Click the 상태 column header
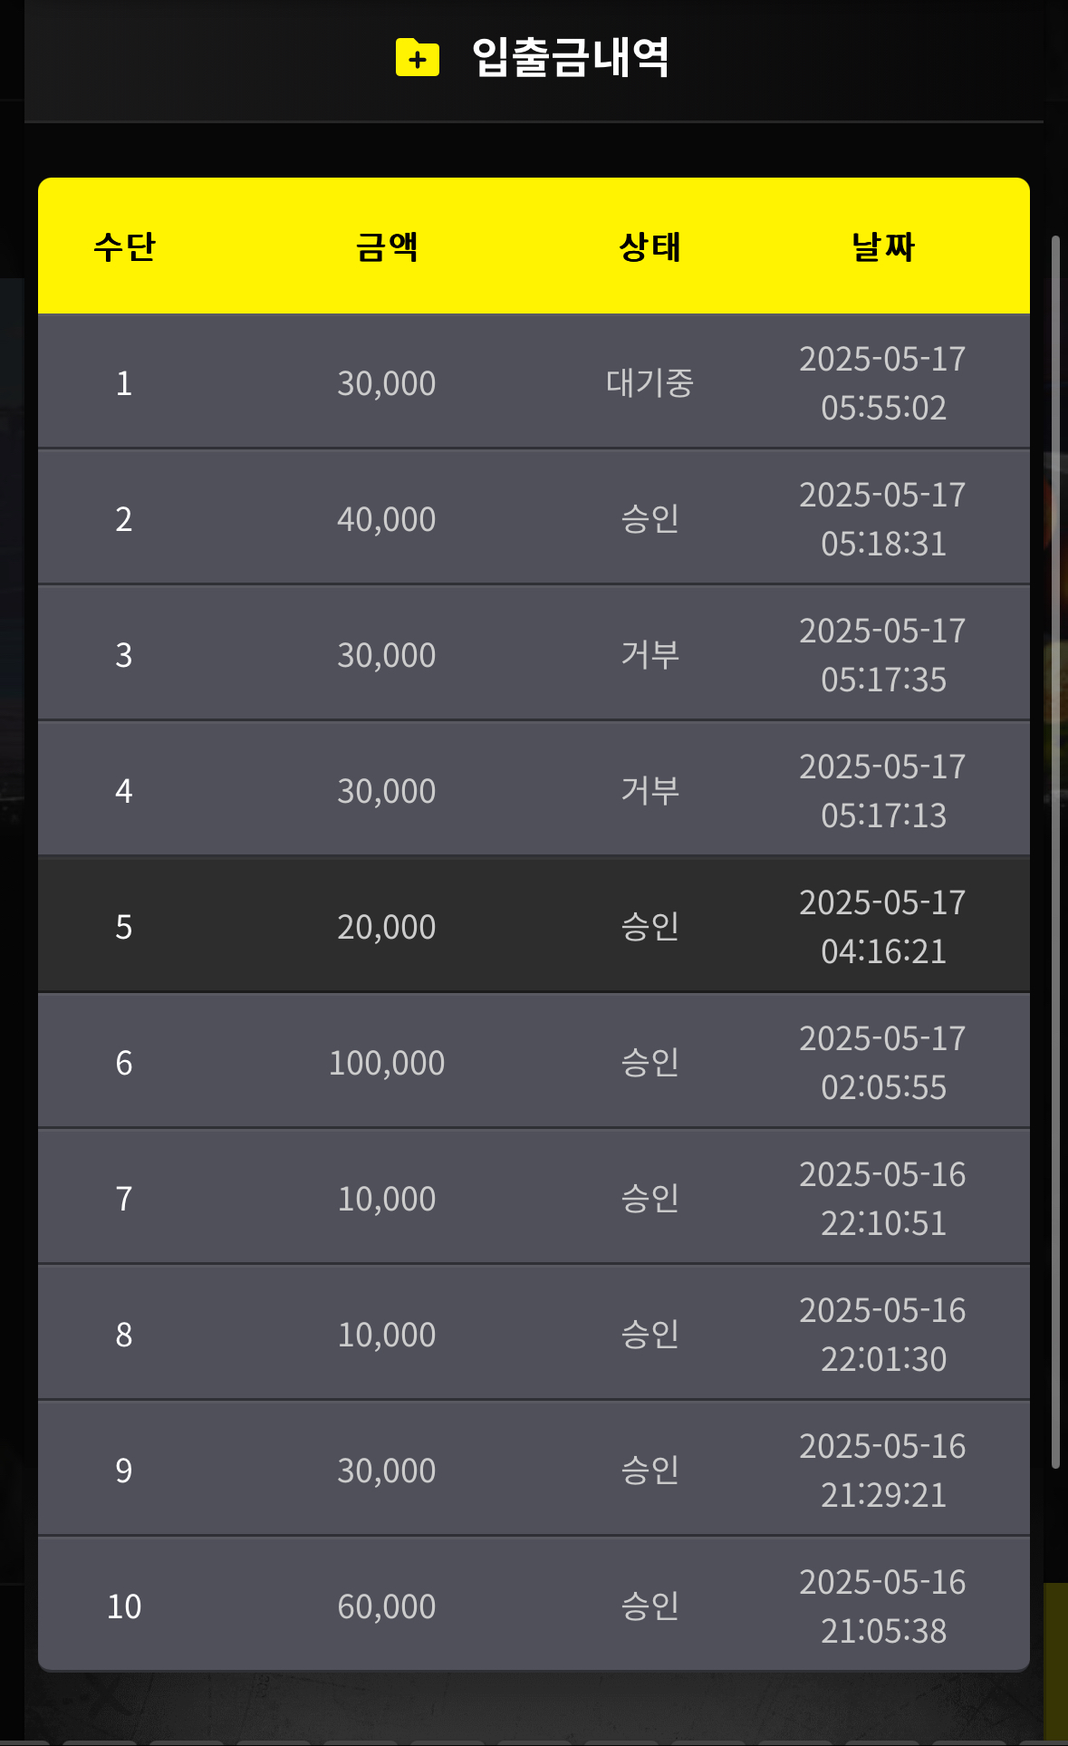The image size is (1068, 1746). click(x=649, y=246)
